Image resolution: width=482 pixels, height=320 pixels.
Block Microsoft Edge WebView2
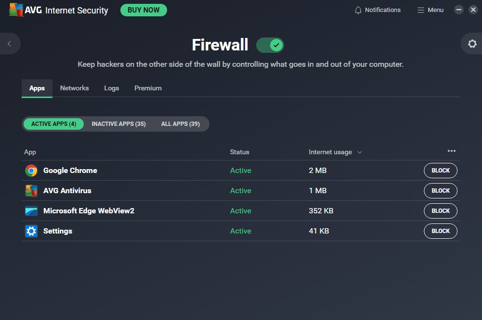[441, 211]
